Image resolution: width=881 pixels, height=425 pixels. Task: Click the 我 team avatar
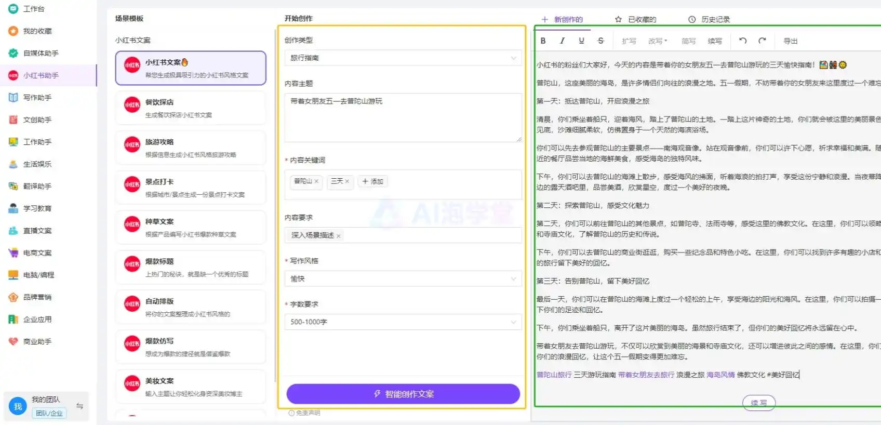point(18,406)
